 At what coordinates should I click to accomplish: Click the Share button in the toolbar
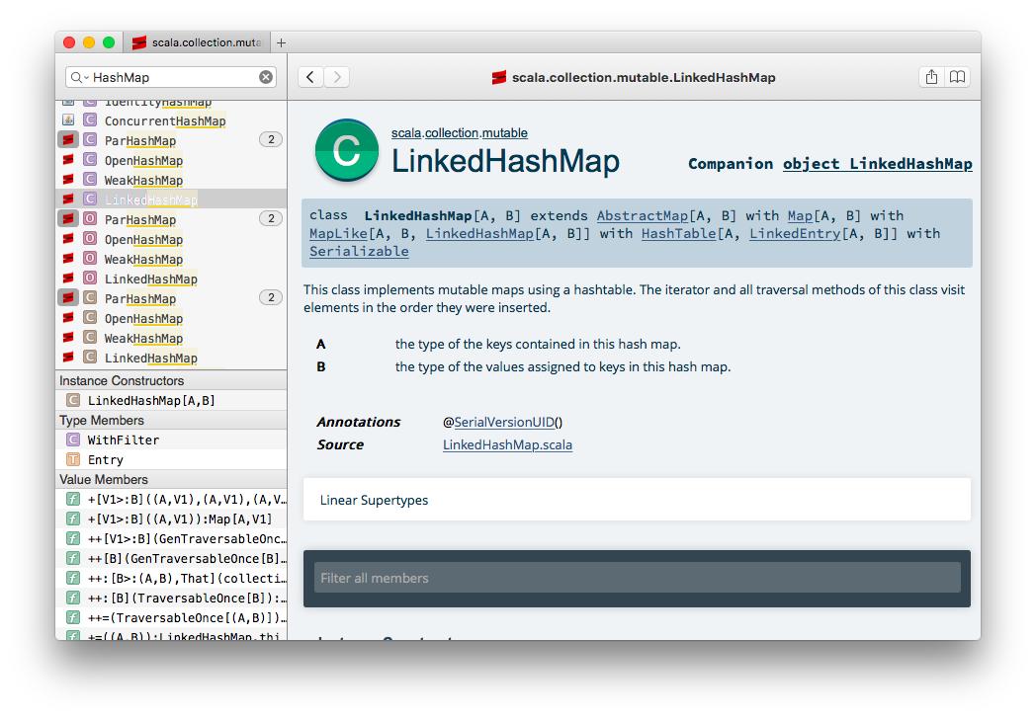pos(931,77)
